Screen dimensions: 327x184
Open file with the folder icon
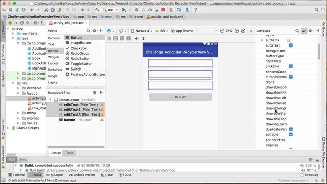click(4, 10)
